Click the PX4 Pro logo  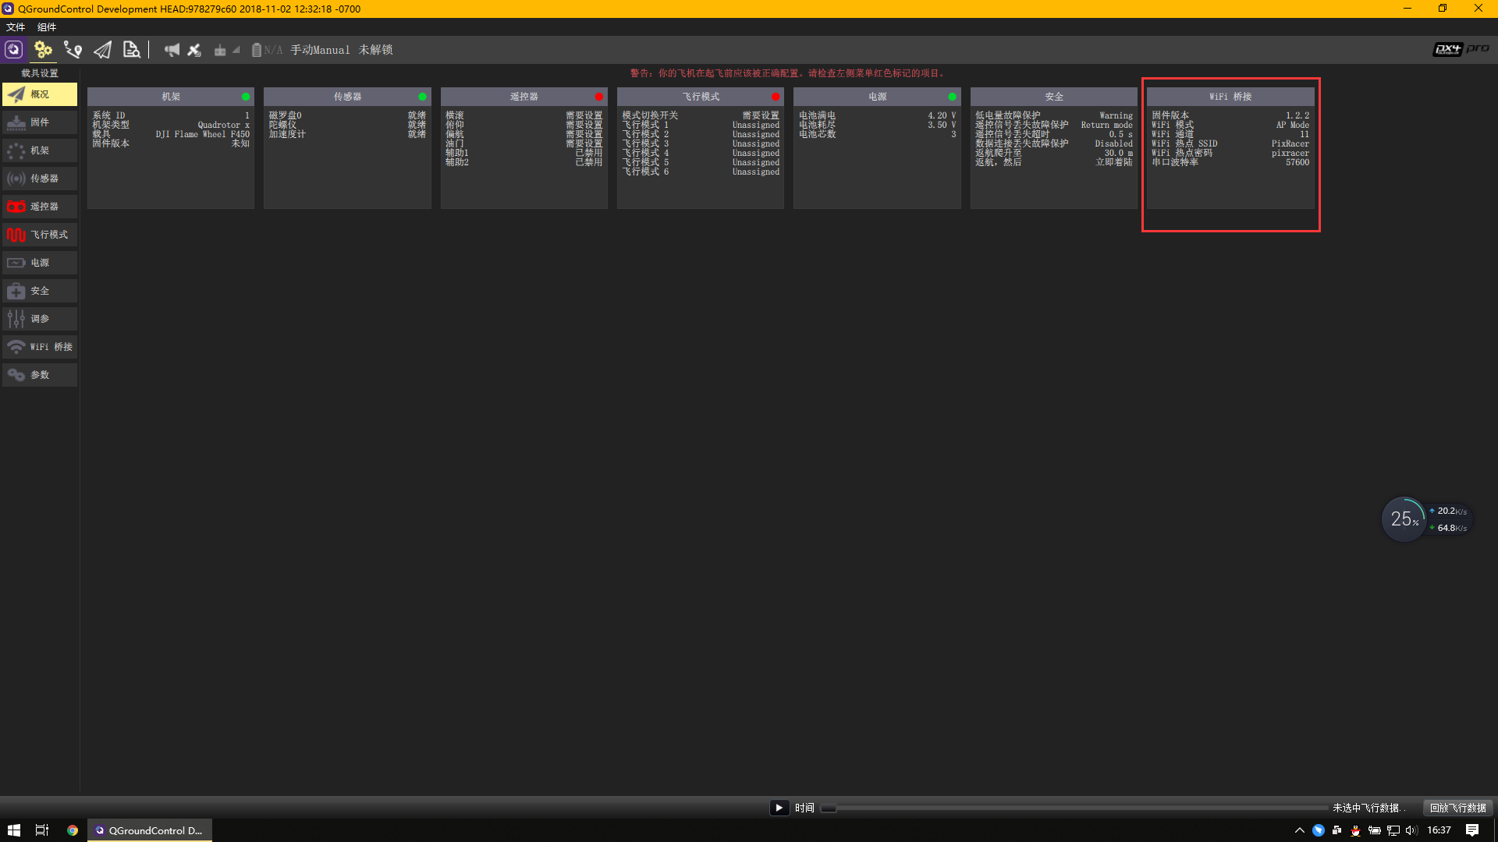(x=1461, y=49)
